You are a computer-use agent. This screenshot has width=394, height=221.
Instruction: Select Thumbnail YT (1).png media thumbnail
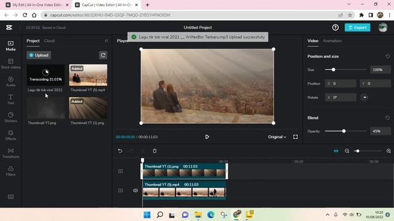(x=88, y=108)
